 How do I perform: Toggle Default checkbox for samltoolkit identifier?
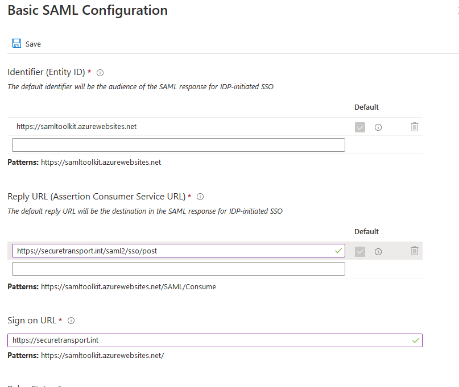[x=359, y=127]
